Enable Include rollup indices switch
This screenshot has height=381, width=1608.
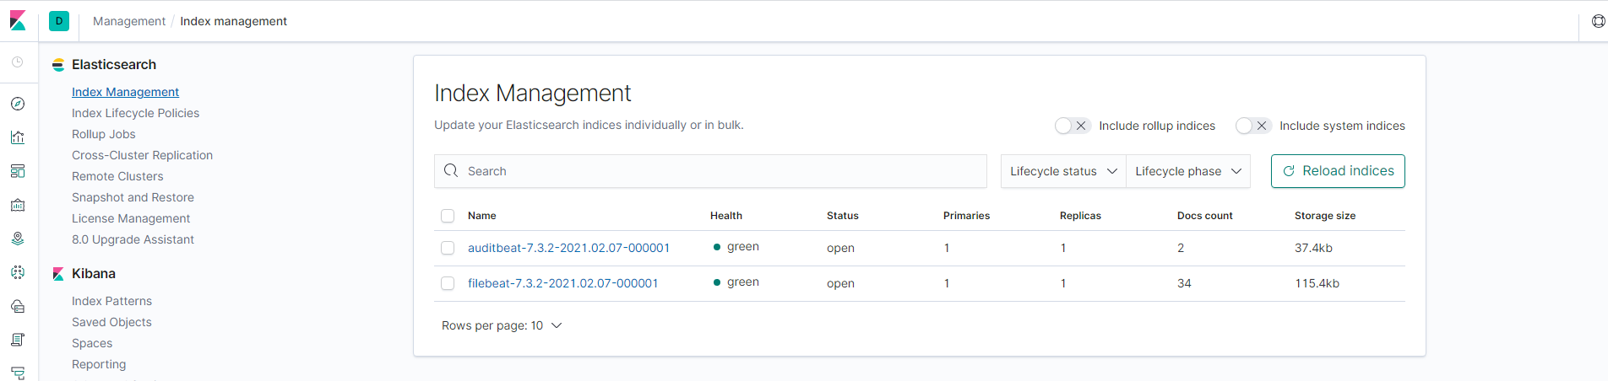coord(1072,126)
